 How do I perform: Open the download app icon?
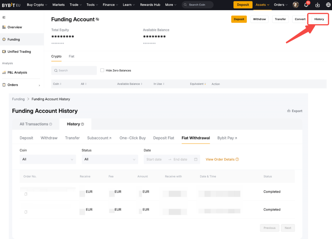tap(318, 5)
